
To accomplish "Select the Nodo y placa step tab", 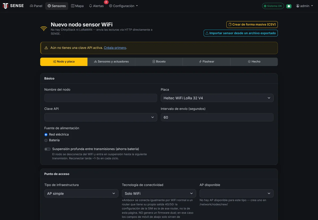I will tap(64, 62).
